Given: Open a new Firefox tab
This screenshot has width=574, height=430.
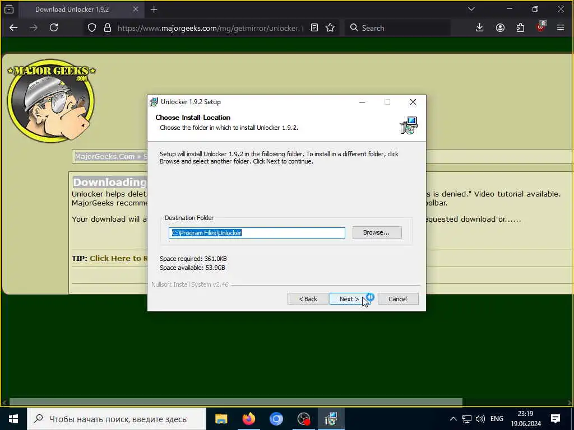Looking at the screenshot, I should pos(154,10).
